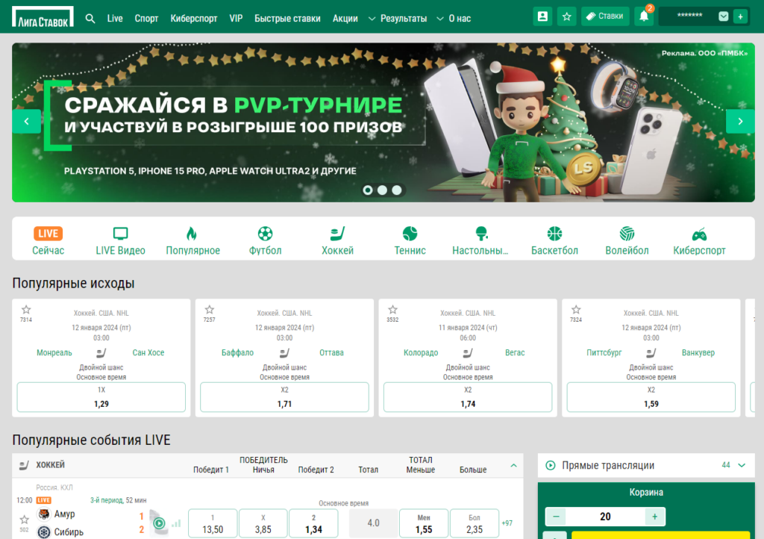This screenshot has width=764, height=539.
Task: Choose the Футбол sport icon
Action: 265,240
